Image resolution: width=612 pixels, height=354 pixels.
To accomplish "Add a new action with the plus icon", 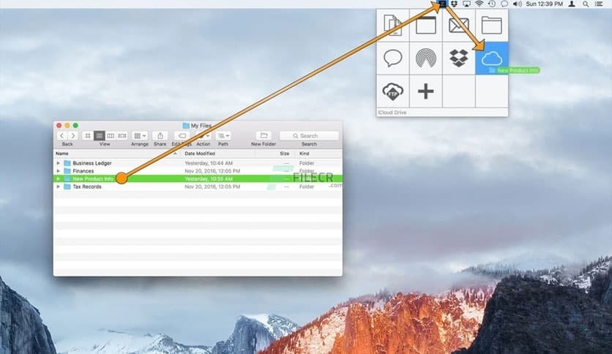I will (x=426, y=91).
